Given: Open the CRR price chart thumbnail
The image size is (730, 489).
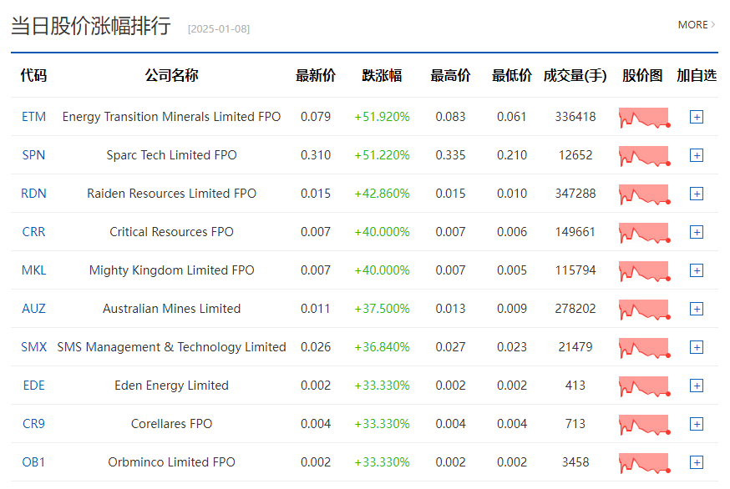Looking at the screenshot, I should click(x=644, y=233).
